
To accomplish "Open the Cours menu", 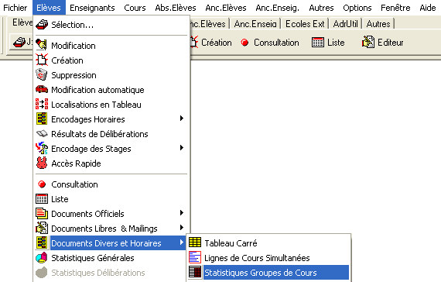I will (135, 8).
